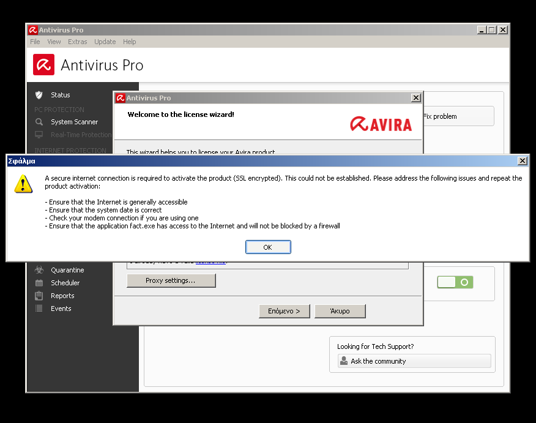Image resolution: width=536 pixels, height=423 pixels.
Task: Open the Extras menu
Action: tap(78, 42)
